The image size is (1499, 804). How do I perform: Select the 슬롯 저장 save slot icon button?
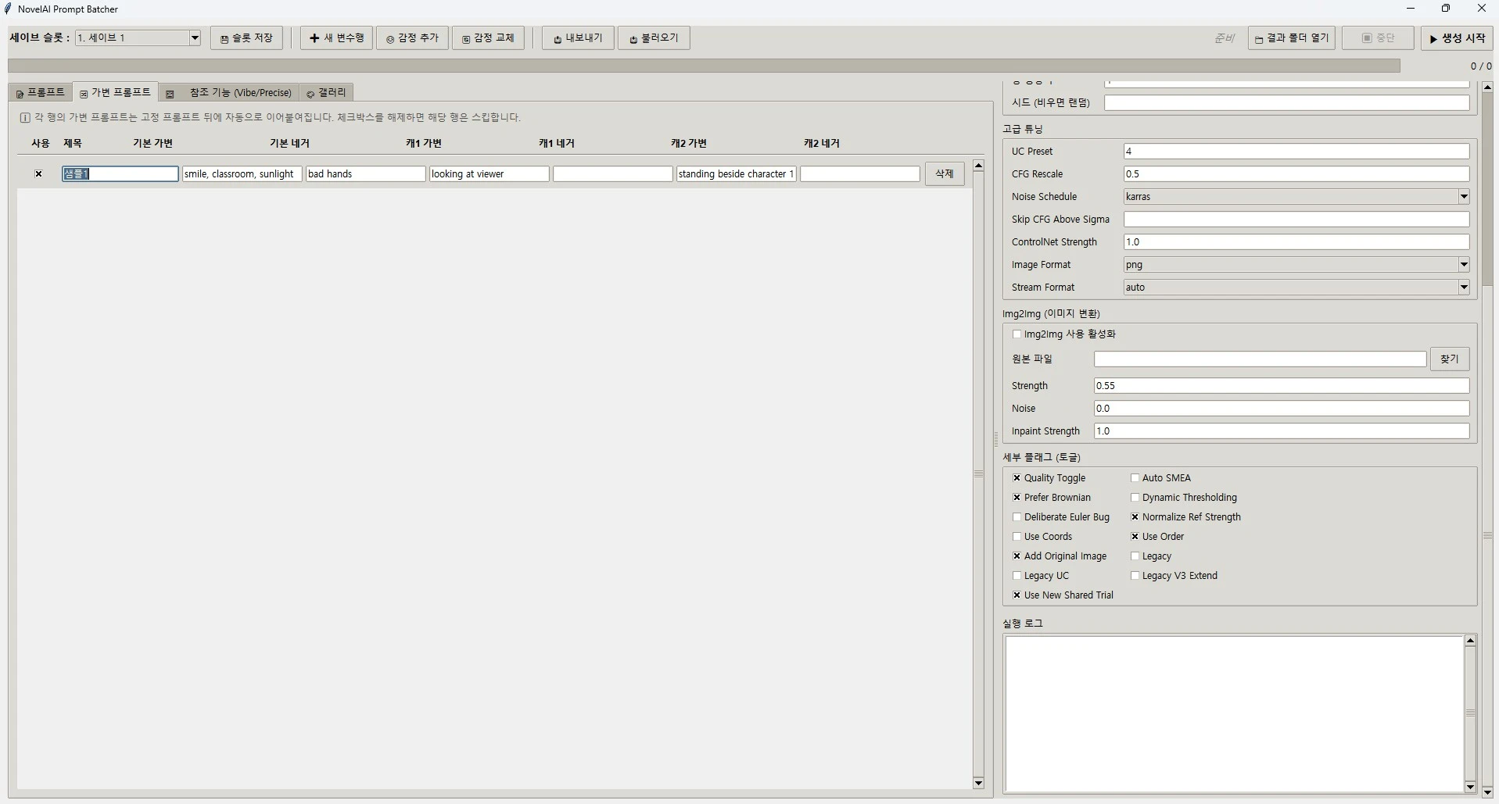coord(246,38)
